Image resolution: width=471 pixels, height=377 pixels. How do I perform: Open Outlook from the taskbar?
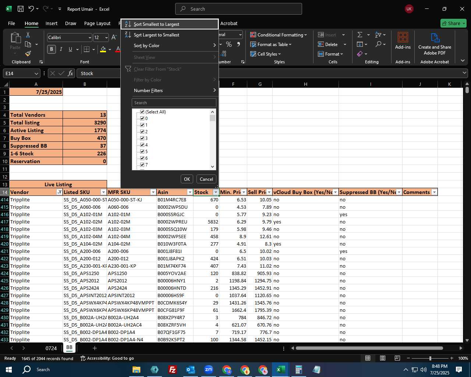point(190,369)
